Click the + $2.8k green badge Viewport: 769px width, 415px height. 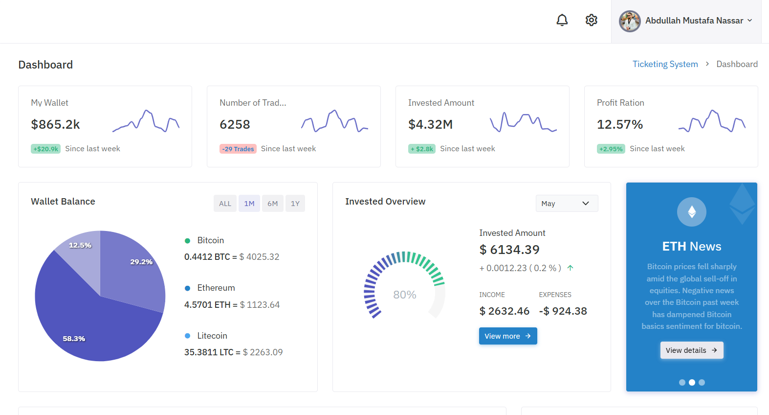422,149
